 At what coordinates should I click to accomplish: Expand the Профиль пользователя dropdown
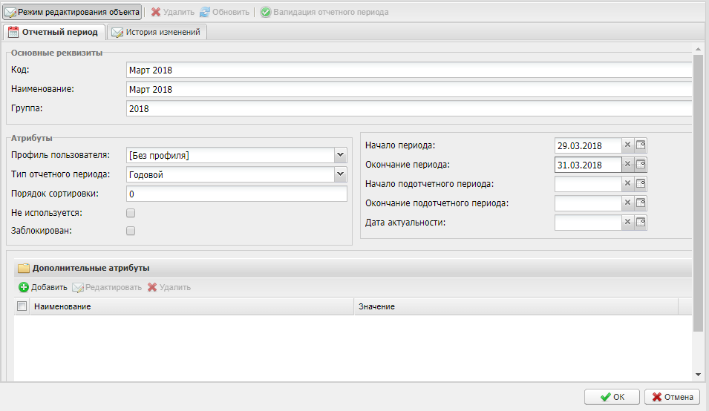[340, 155]
